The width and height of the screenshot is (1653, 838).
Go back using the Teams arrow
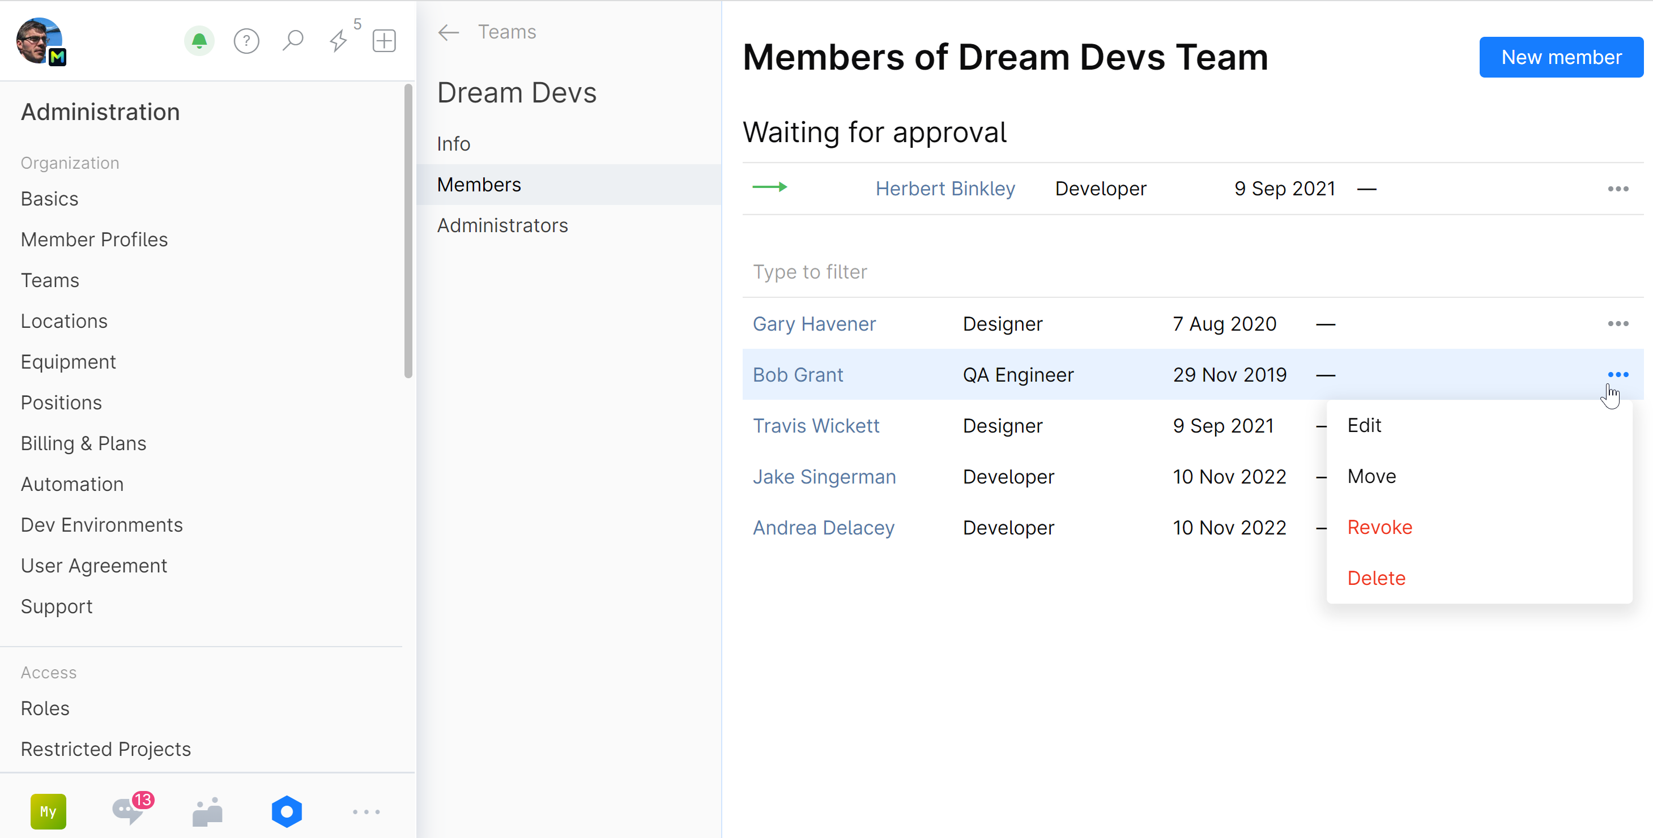448,32
